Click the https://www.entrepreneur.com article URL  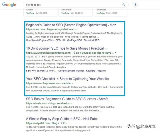(x=48, y=83)
